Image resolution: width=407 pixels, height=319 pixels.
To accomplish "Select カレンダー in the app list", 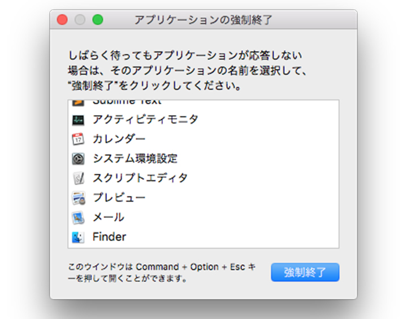I will coord(203,139).
